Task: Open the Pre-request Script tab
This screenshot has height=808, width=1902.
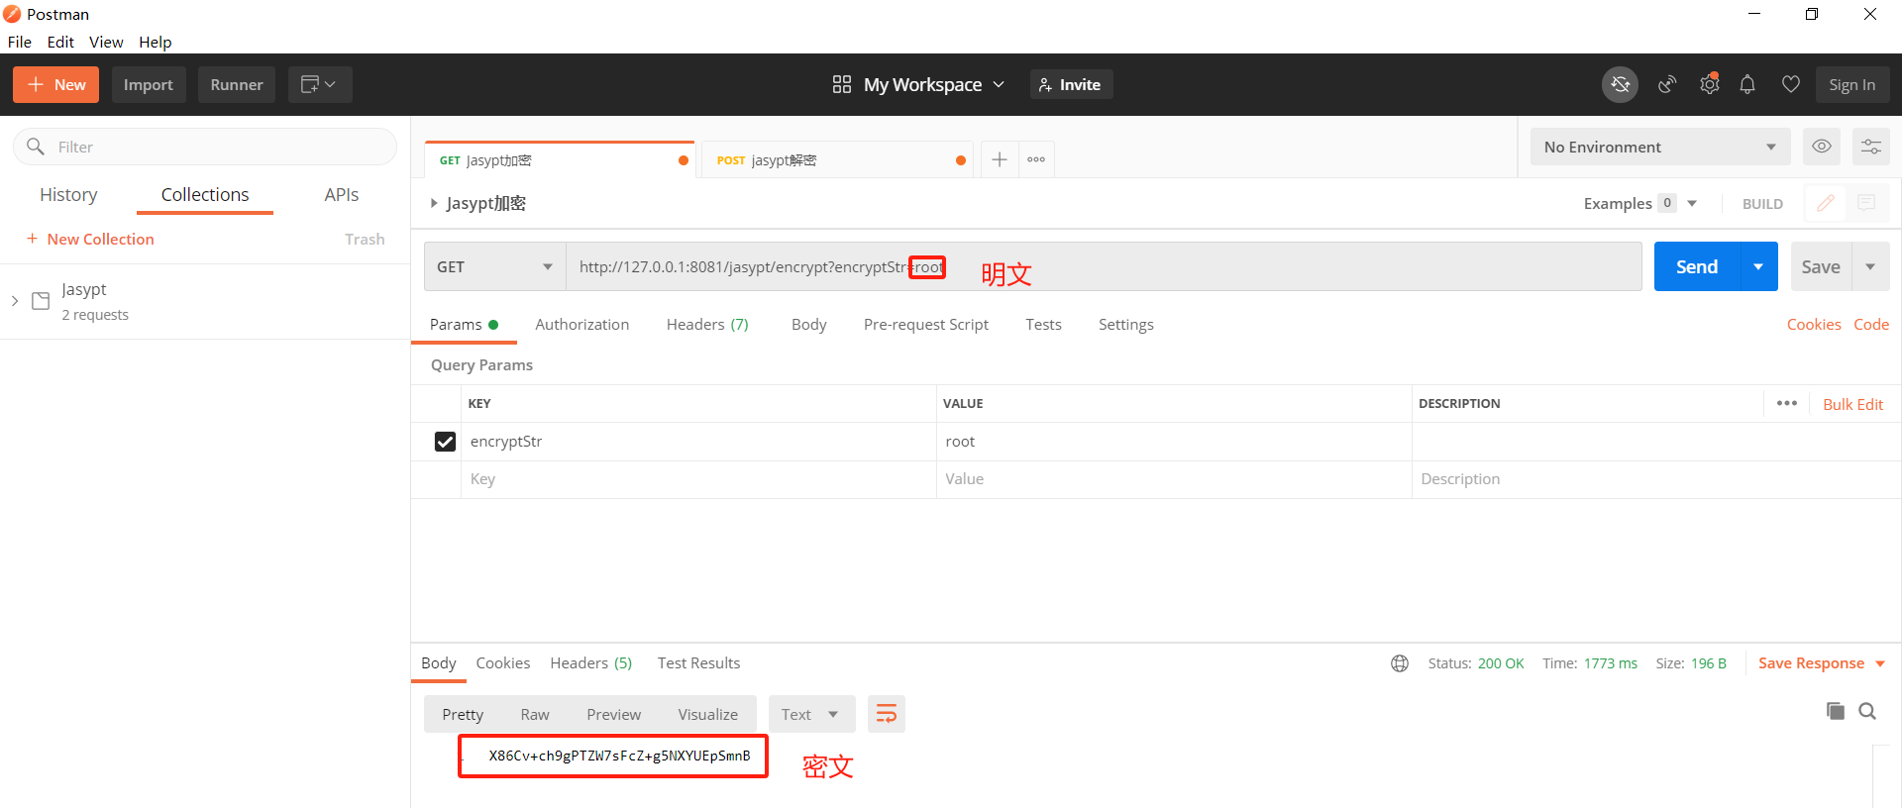Action: click(925, 325)
